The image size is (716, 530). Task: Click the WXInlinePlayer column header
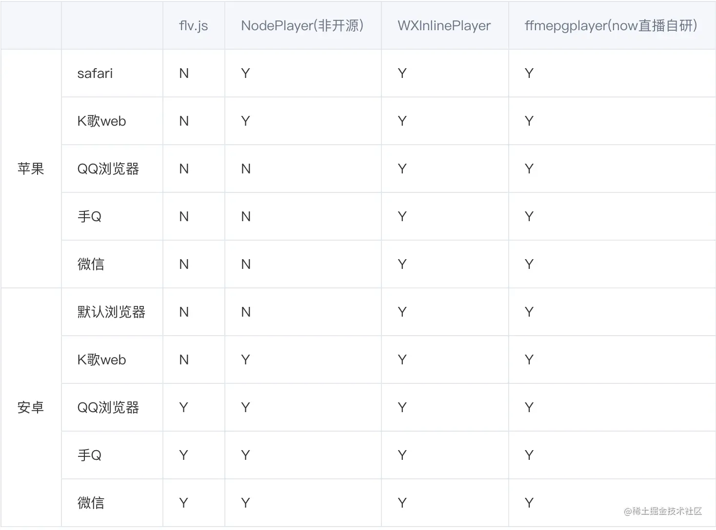[444, 26]
